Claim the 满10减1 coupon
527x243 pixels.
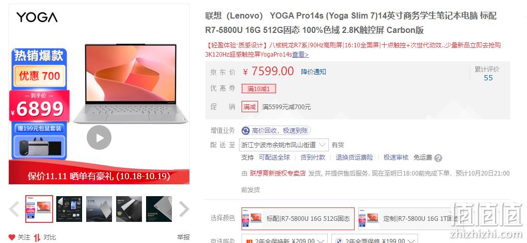[259, 89]
